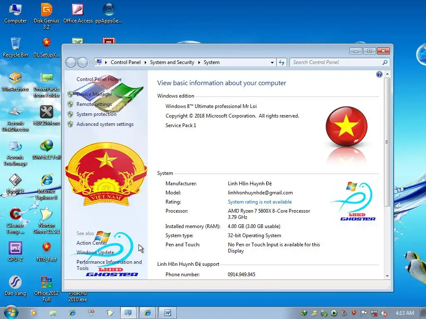Open WinArchiver desktop shortcut
Viewport: 426px width, 319px height.
tap(15, 81)
